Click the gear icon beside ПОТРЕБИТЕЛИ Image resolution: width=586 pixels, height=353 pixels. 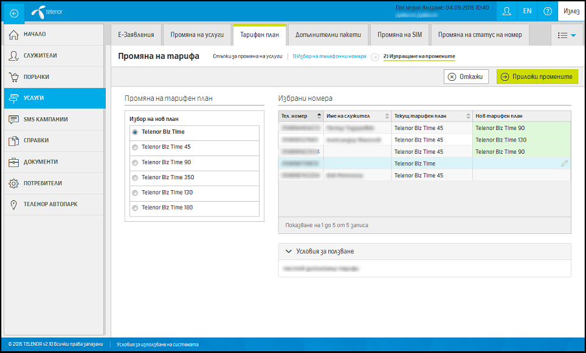[x=13, y=183]
